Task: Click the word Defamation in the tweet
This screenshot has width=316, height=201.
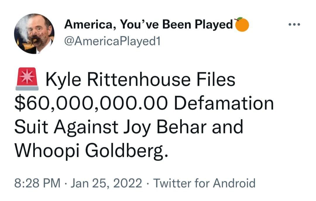Action: point(225,104)
